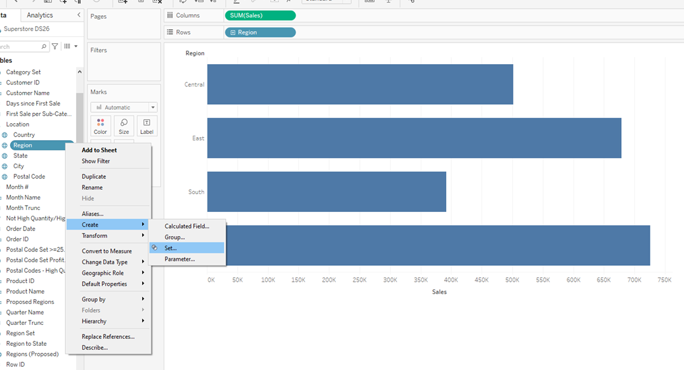Expand the Transform submenu
684x370 pixels.
[109, 235]
